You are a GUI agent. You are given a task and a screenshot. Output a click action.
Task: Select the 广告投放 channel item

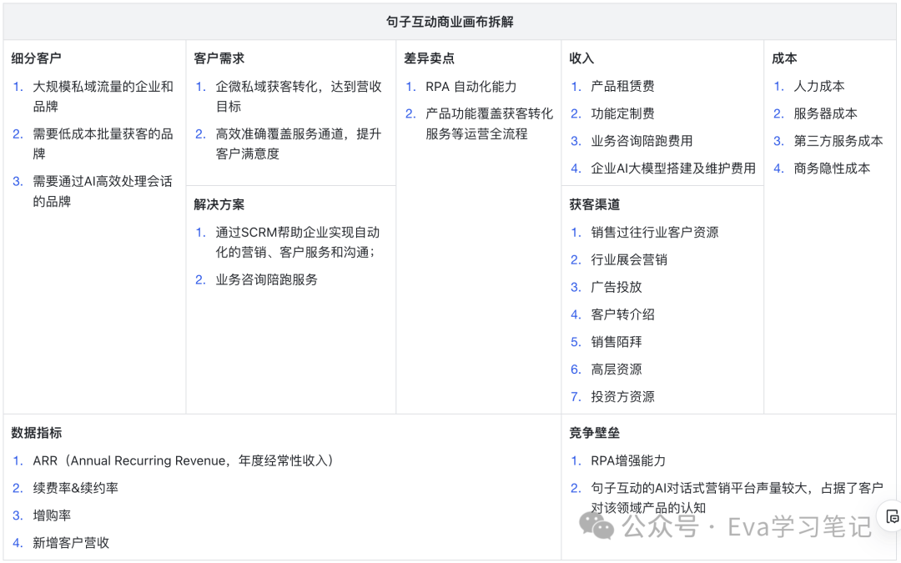[616, 287]
